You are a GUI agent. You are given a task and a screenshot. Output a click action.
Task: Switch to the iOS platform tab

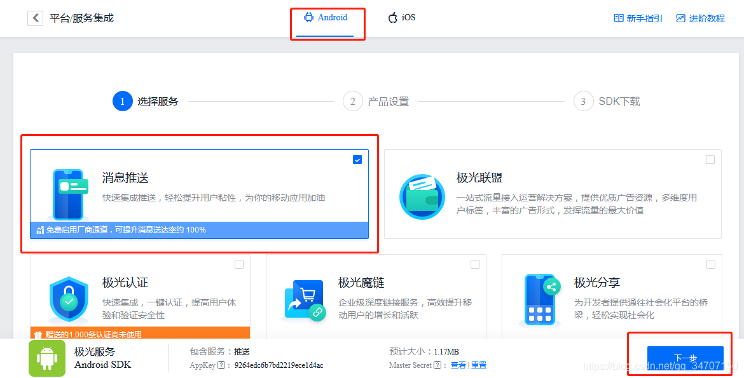(401, 18)
